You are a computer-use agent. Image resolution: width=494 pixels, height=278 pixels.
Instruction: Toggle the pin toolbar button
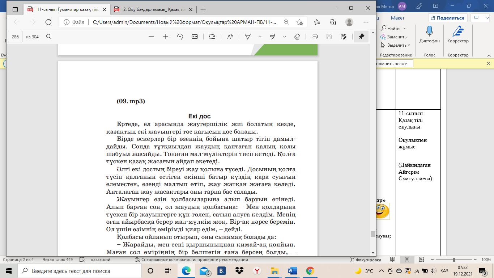pos(361,37)
